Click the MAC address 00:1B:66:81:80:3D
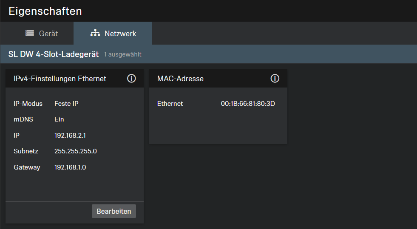The height and width of the screenshot is (229, 417). [x=248, y=103]
